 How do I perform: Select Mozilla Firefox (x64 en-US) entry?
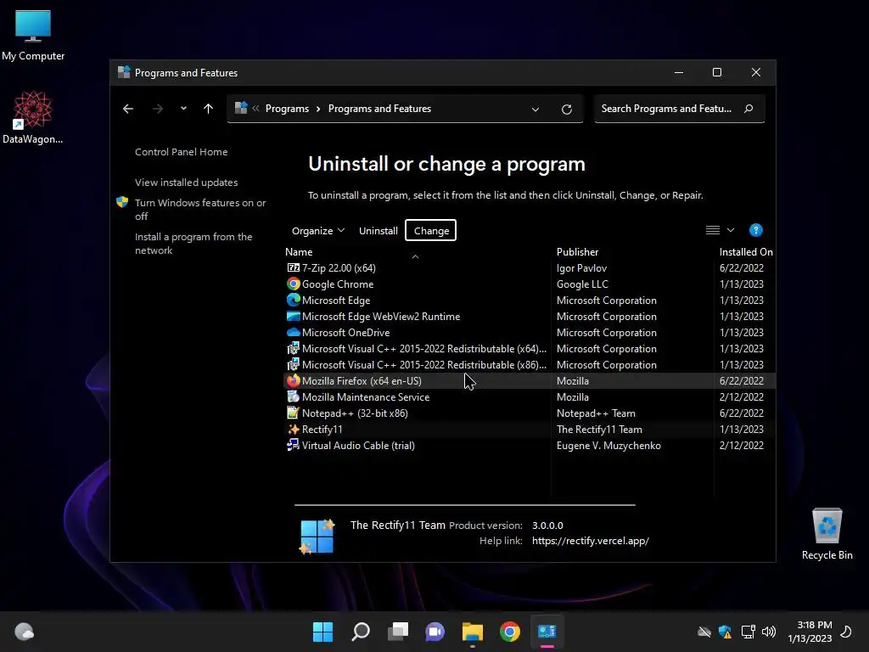(x=362, y=381)
